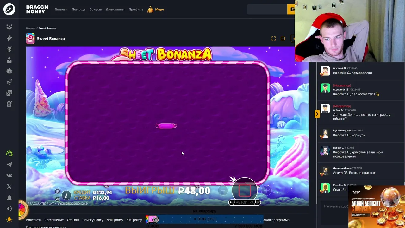The image size is (405, 228).
Task: Open support headset icon in sidebar
Action: pyautogui.click(x=9, y=154)
